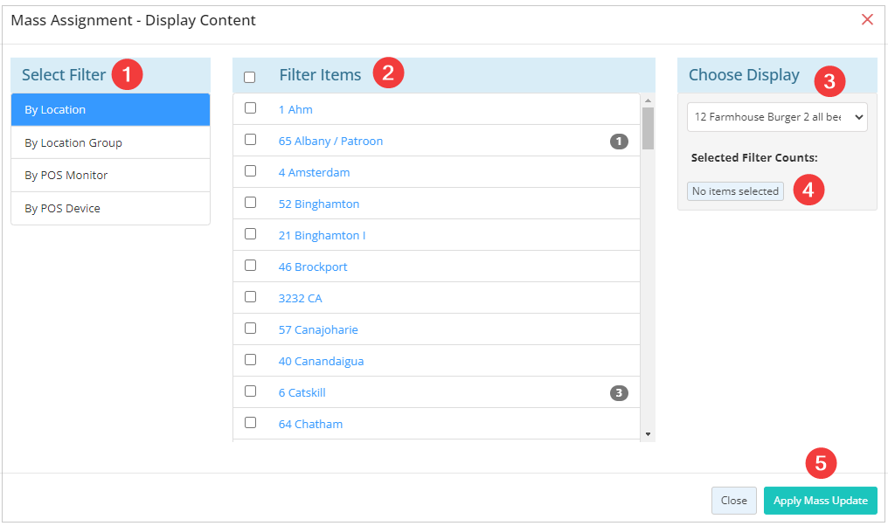Screen dimensions: 888x526
Task: Open the 12 Farmhouse Burger display dropdown
Action: point(777,116)
